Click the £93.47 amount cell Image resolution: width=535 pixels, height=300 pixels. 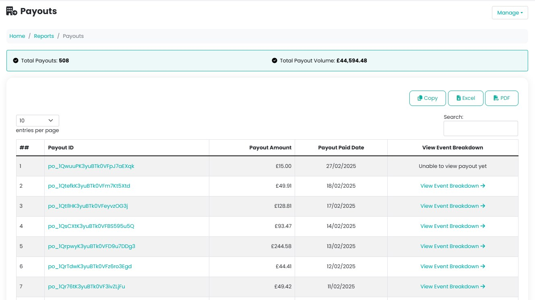click(x=252, y=226)
